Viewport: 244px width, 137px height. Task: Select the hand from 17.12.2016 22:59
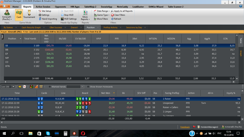pos(121,103)
